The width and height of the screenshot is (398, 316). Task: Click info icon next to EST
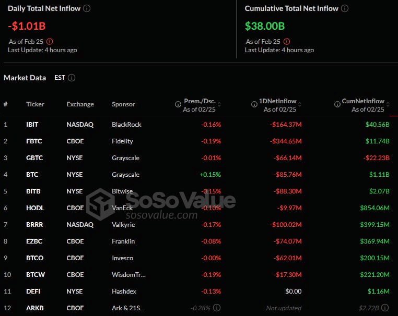tap(72, 78)
